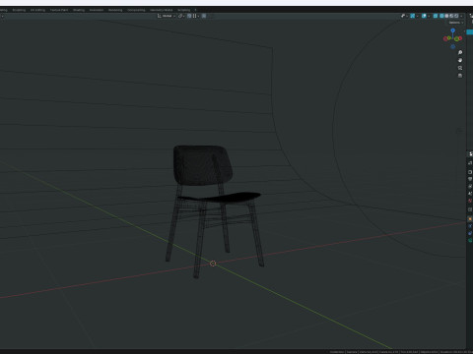
Task: Expand the sidebar with the small arrow
Action: (x=465, y=31)
